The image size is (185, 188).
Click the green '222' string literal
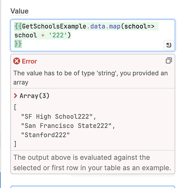pos(58,35)
